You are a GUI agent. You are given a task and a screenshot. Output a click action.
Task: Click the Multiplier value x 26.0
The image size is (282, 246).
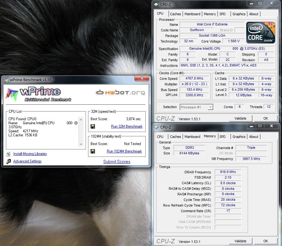194,84
